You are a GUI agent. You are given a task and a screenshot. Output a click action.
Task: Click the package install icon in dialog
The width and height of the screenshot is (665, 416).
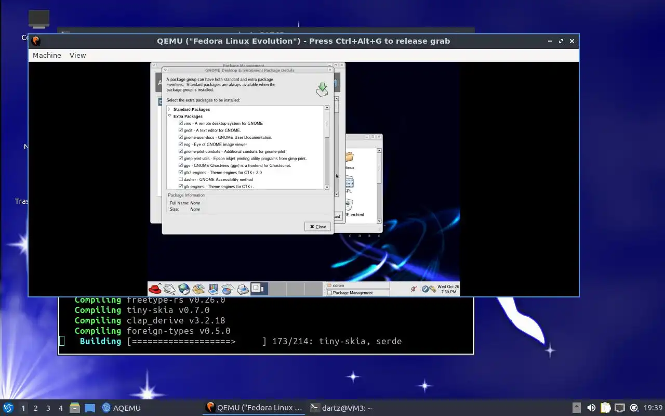(322, 89)
